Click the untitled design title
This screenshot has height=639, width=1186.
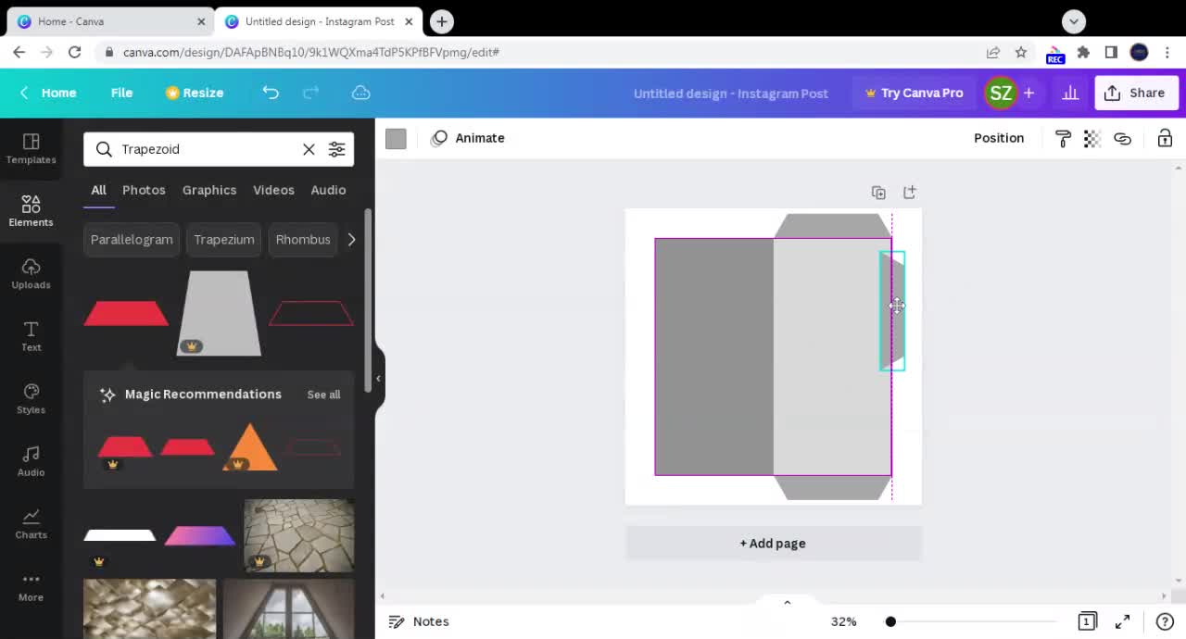(730, 94)
